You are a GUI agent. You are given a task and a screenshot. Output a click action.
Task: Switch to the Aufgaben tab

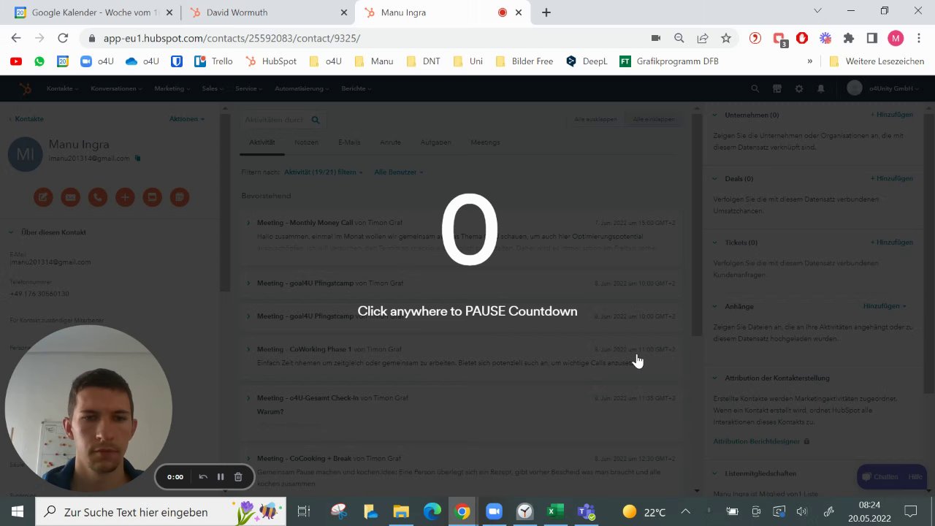pyautogui.click(x=435, y=142)
